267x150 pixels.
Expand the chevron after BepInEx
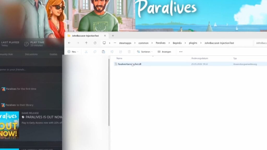pos(185,43)
